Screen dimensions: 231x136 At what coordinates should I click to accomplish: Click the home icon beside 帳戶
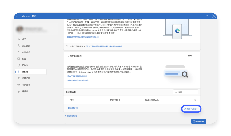click(18, 39)
